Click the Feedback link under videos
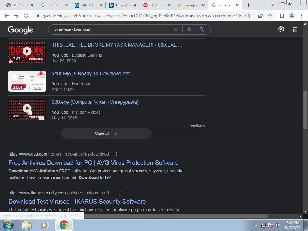This screenshot has height=231, width=308. (196, 125)
